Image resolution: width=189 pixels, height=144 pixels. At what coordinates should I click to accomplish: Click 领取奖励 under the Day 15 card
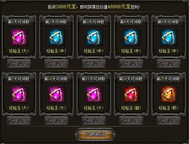[94, 121]
